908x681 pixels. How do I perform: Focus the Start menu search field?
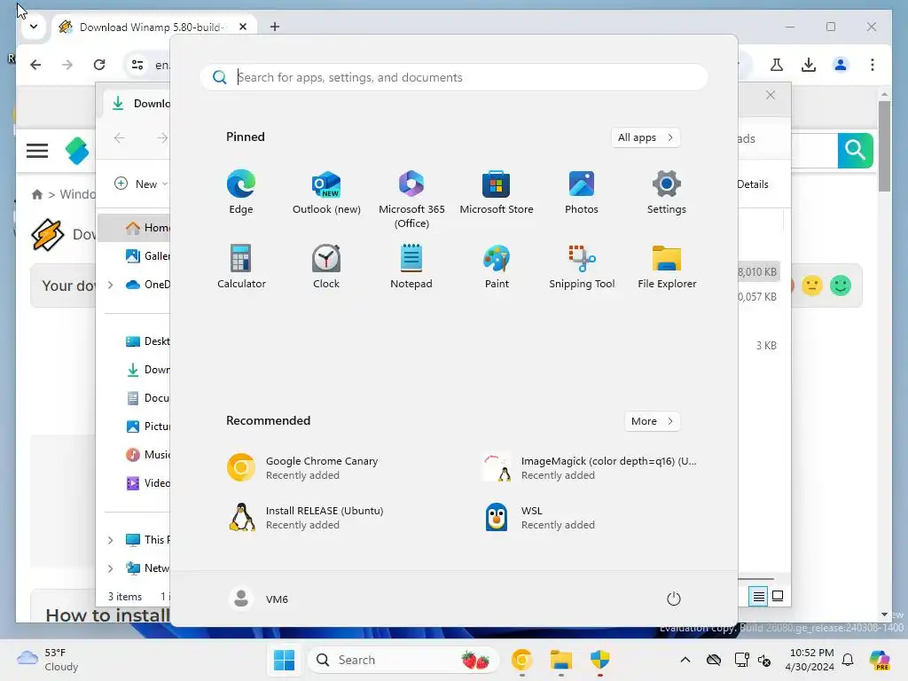point(454,77)
